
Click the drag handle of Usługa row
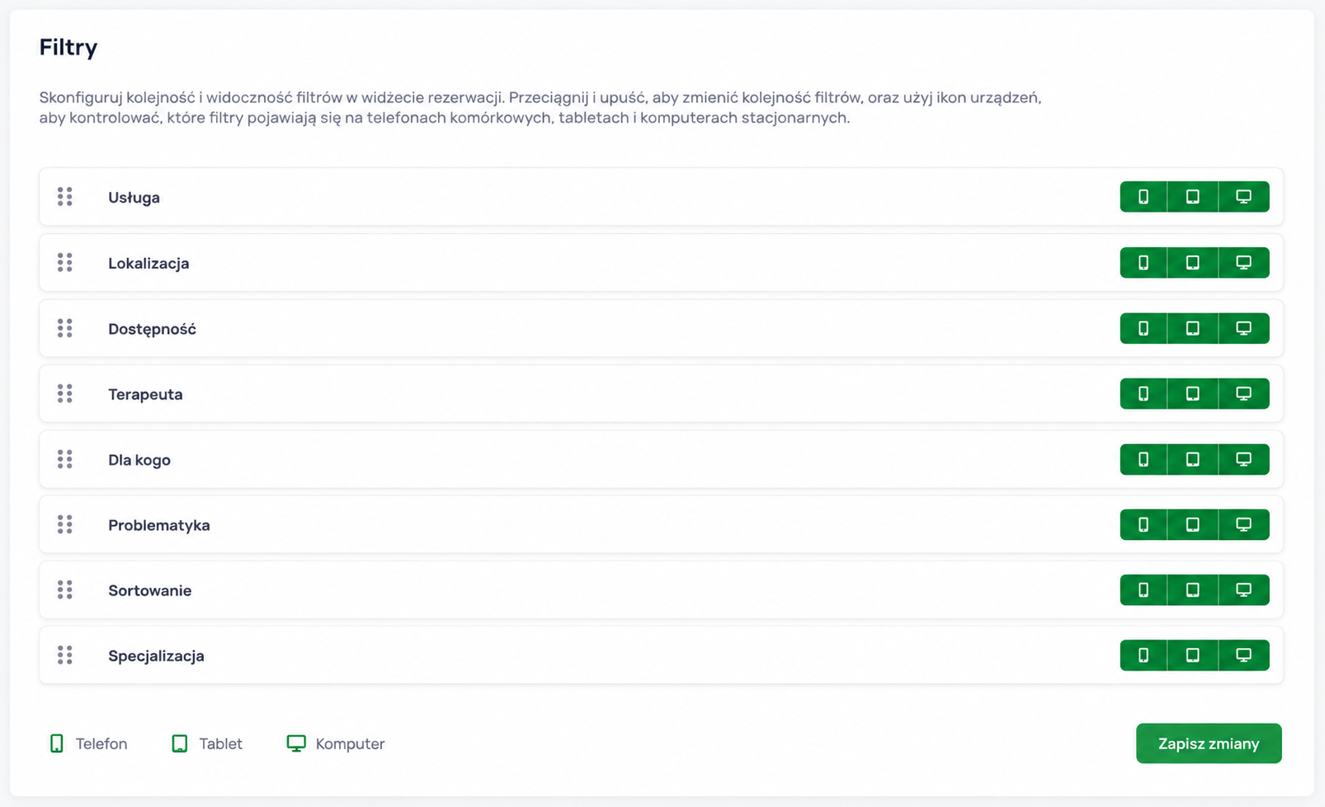(65, 197)
